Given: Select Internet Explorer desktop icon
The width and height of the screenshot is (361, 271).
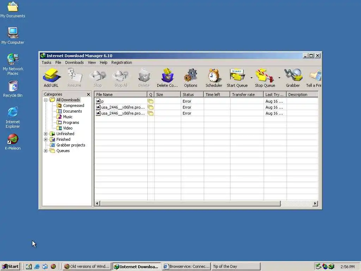Looking at the screenshot, I should tap(13, 118).
